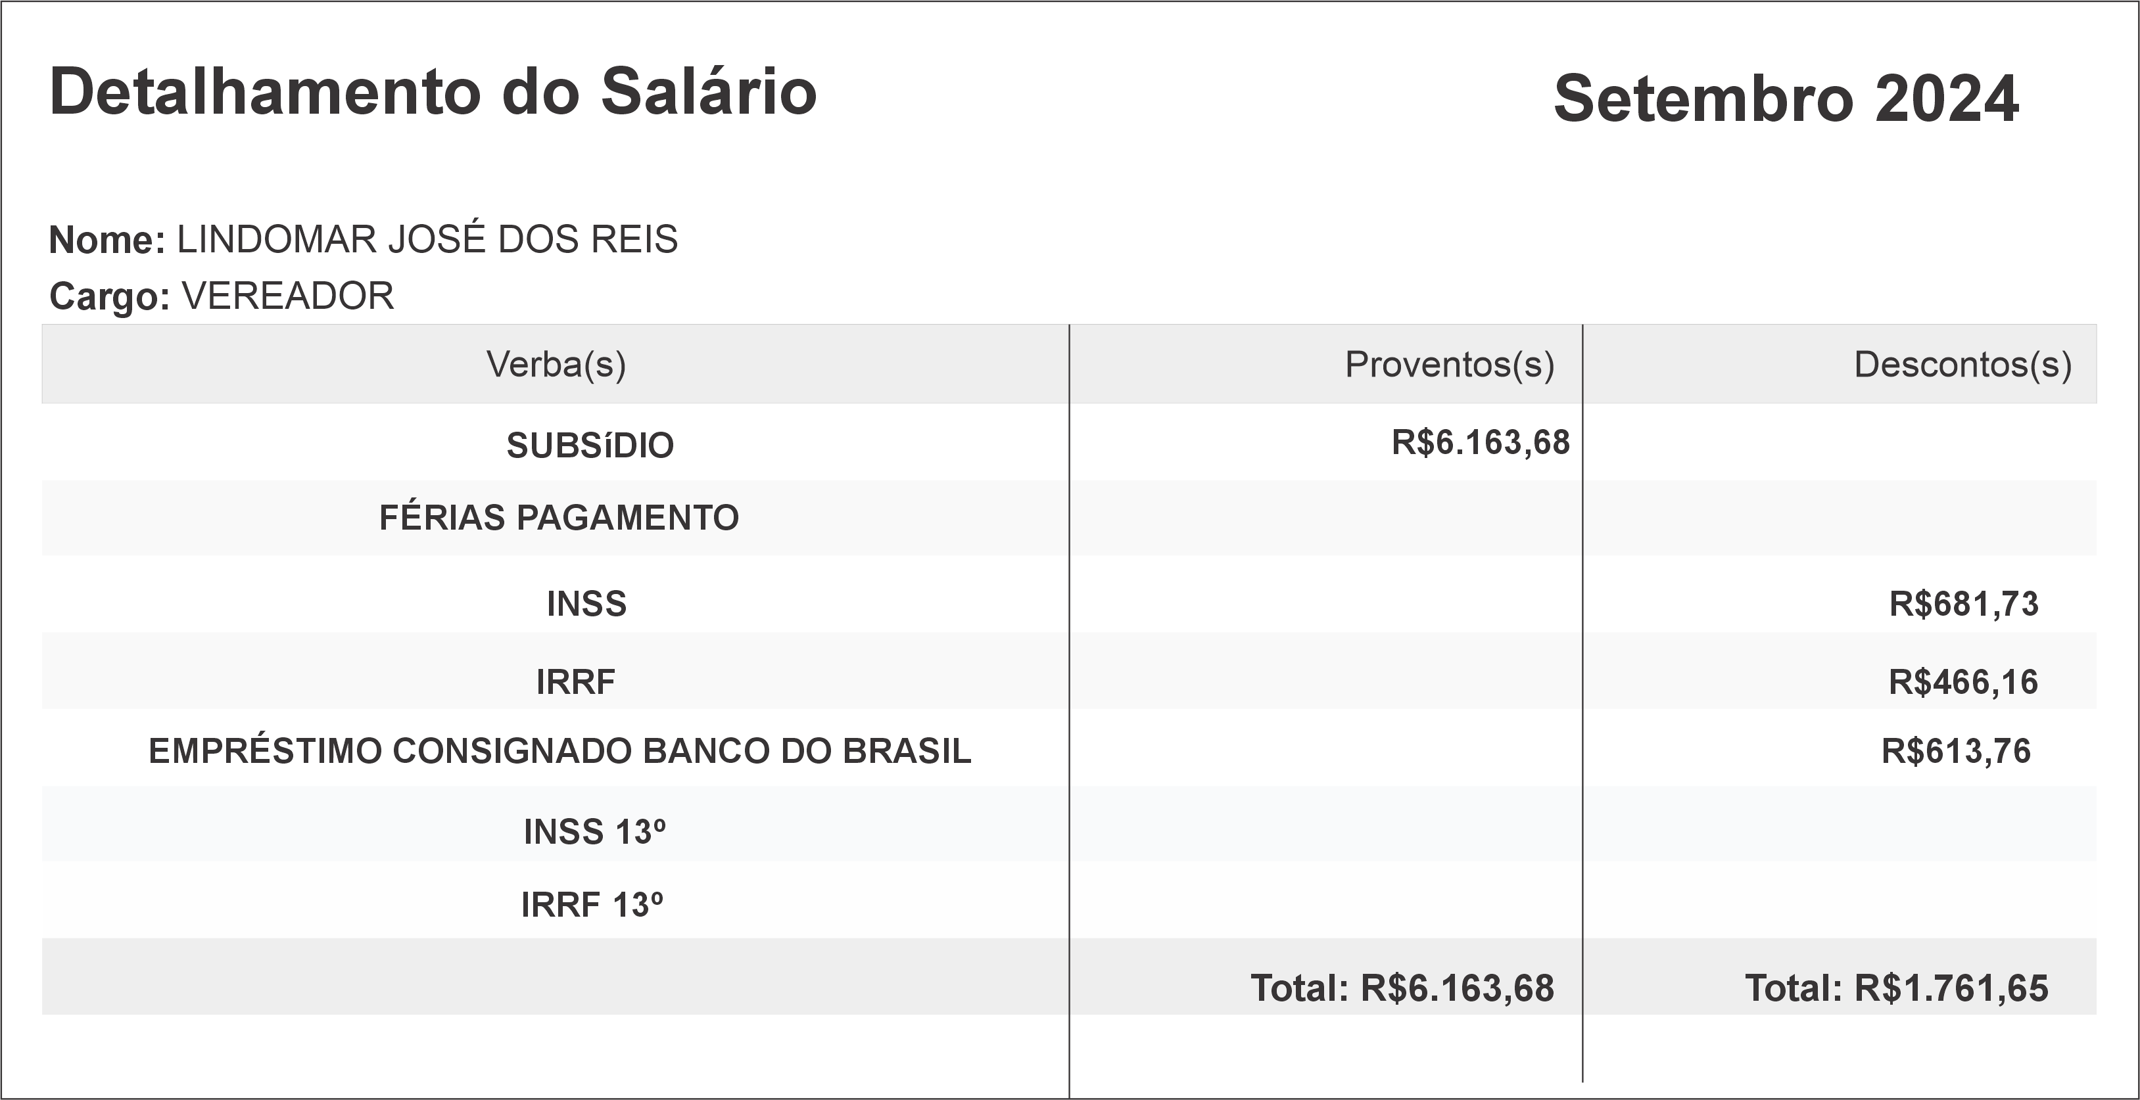Screen dimensions: 2140x1100
Task: Click the IRRF discount value R$466,16
Action: 1963,683
